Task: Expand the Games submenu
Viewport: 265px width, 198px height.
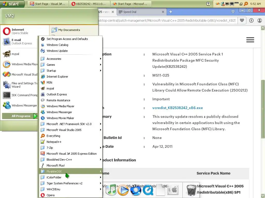Action: (x=71, y=65)
